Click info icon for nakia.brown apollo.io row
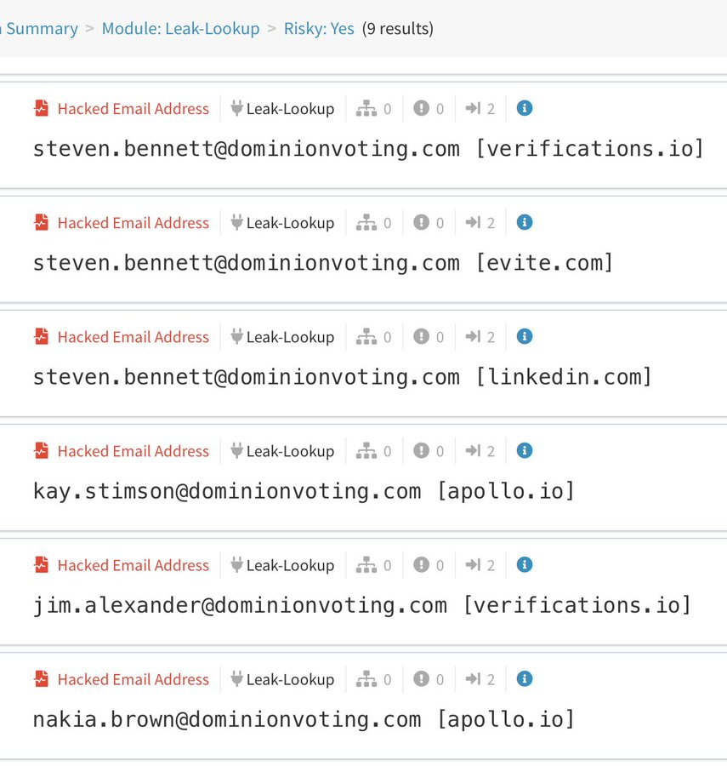The image size is (727, 766). [x=525, y=678]
